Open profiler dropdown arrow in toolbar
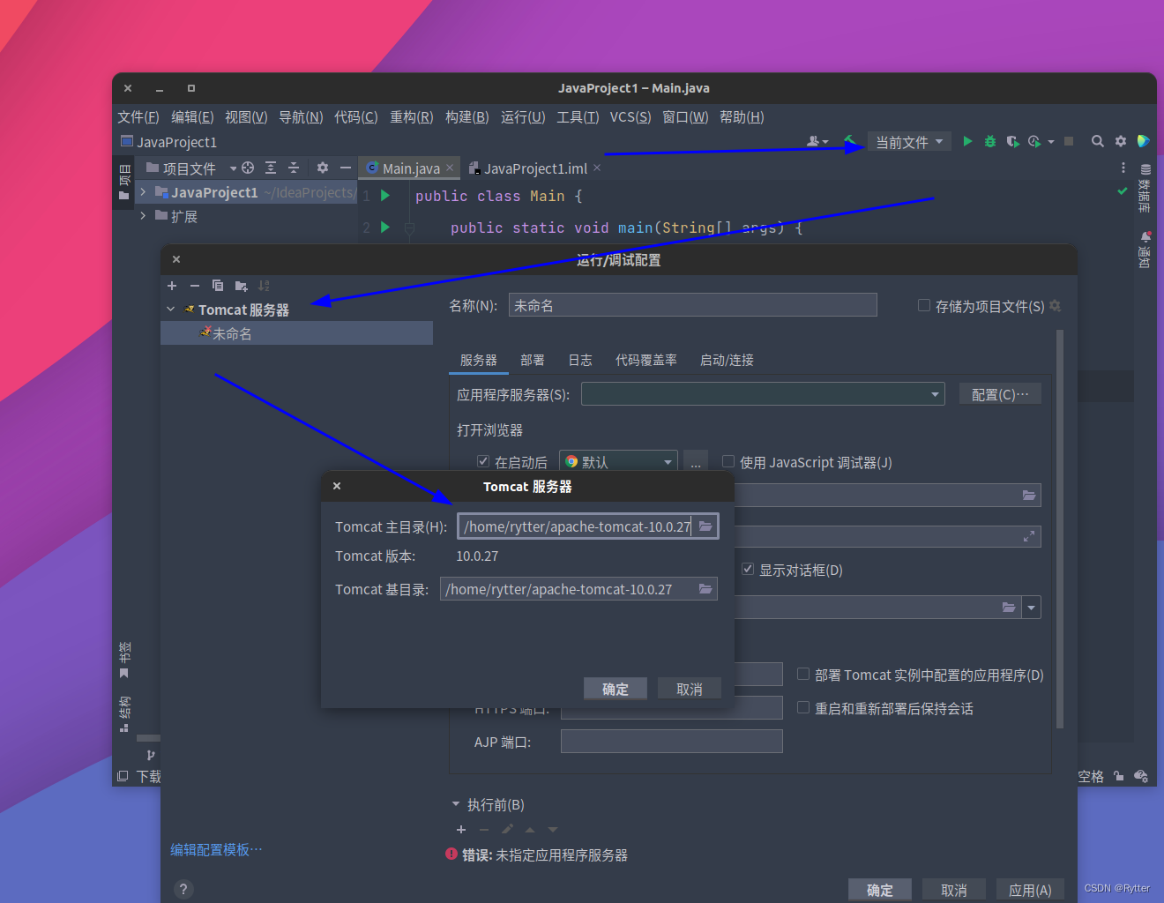This screenshot has height=903, width=1164. (x=1051, y=142)
